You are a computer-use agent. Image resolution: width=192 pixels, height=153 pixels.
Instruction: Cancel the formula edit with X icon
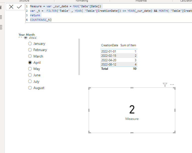11,7
